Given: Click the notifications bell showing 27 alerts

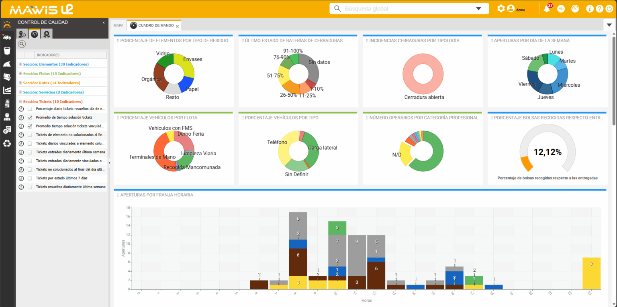Looking at the screenshot, I should [547, 8].
